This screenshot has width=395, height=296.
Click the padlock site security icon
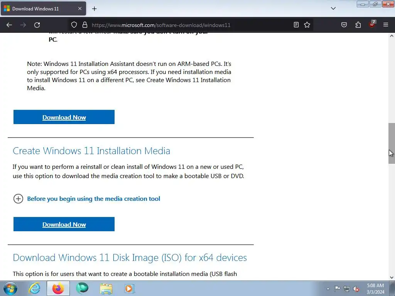pyautogui.click(x=85, y=25)
